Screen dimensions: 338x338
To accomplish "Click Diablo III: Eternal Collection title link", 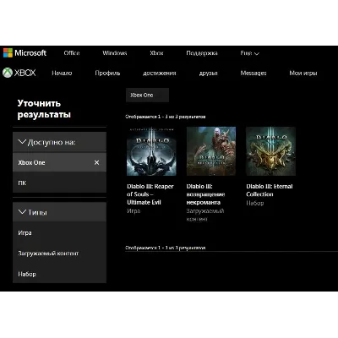I will coord(270,190).
